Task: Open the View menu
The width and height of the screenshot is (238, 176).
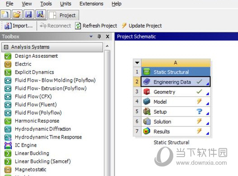Action: coord(27,4)
